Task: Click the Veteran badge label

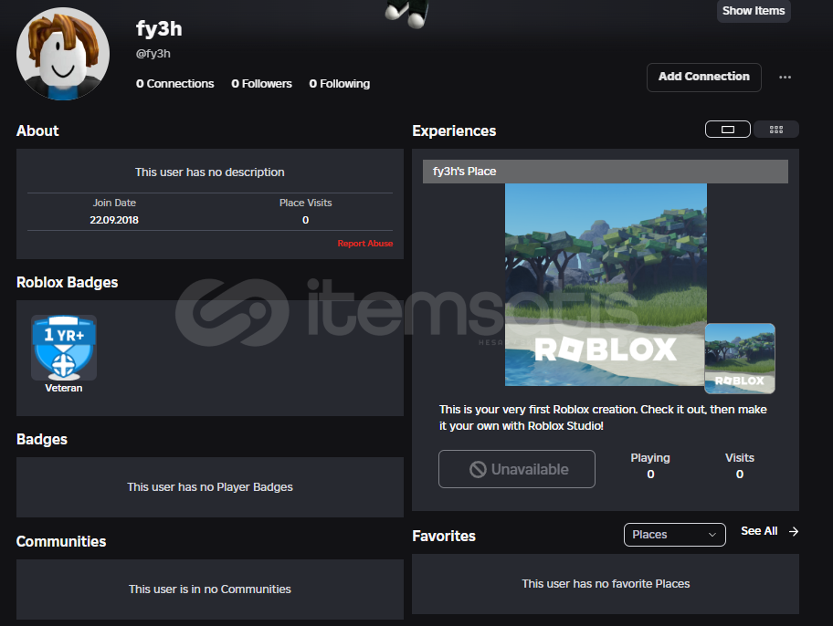Action: point(64,388)
